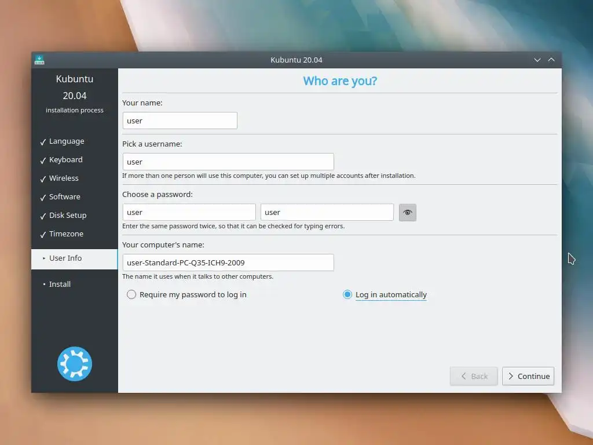Select the User Info step in the sidebar
This screenshot has width=593, height=445.
click(x=75, y=259)
